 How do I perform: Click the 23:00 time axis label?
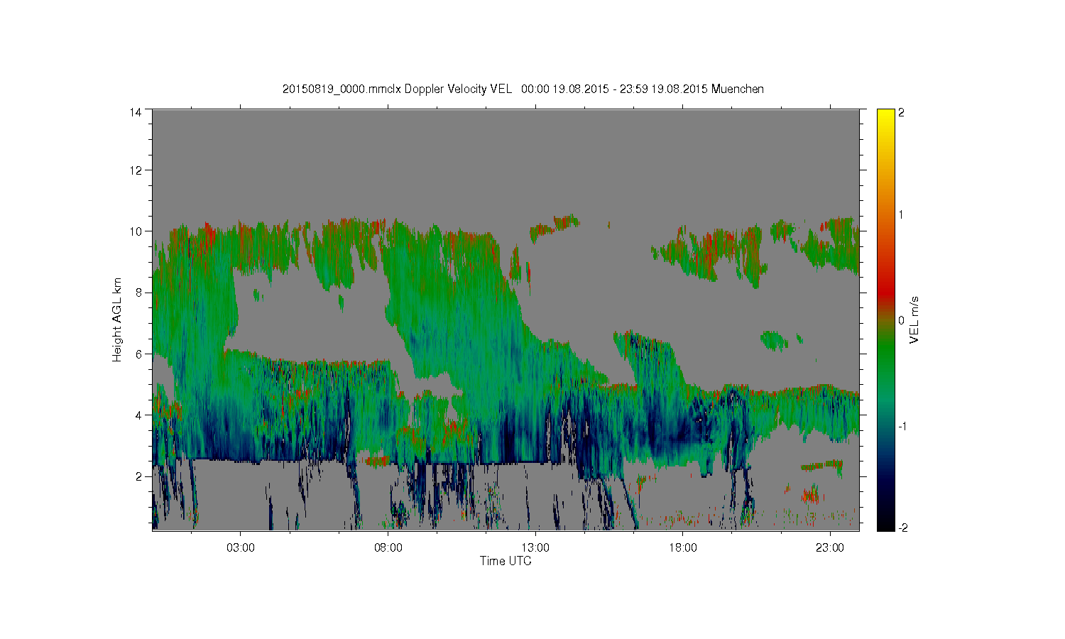tap(830, 548)
